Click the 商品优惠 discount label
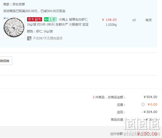The width and height of the screenshot is (162, 138). 117,119
